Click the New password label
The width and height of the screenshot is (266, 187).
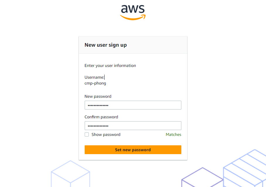point(98,96)
